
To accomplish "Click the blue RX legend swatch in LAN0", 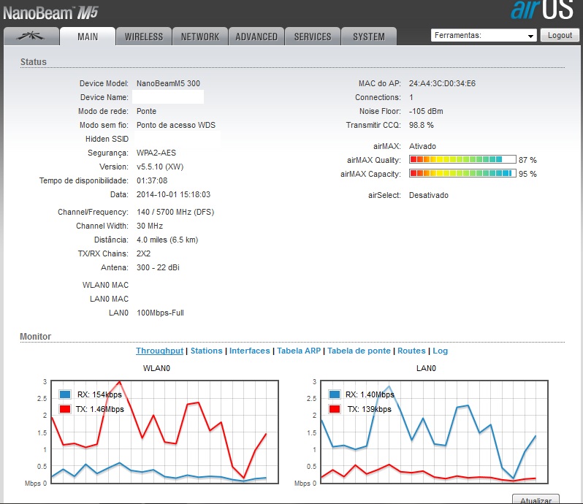I will (x=335, y=394).
